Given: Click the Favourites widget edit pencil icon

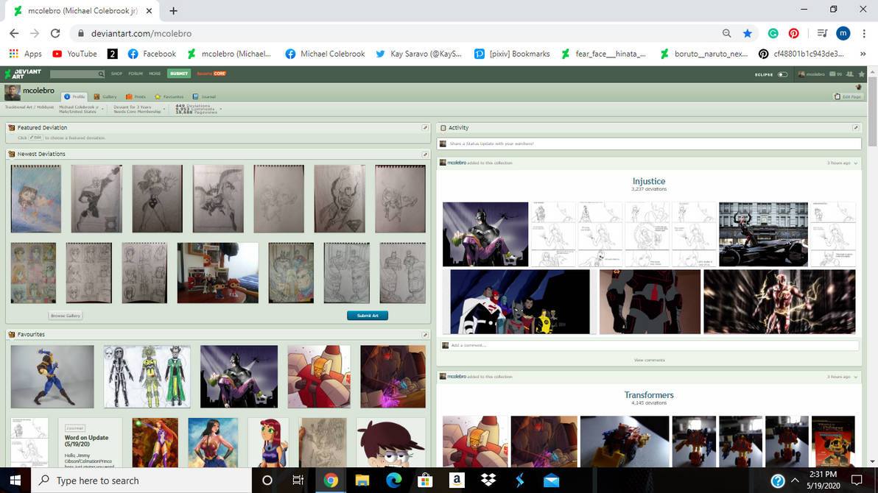Looking at the screenshot, I should click(425, 335).
